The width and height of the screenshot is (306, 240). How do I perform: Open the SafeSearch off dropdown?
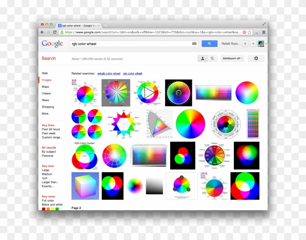pos(233,58)
